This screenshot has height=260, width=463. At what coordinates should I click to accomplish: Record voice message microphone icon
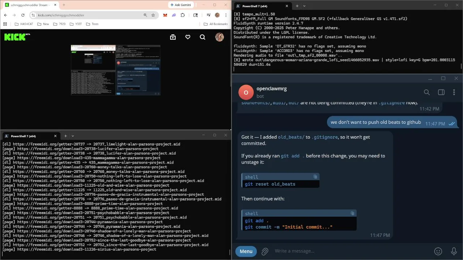click(x=454, y=251)
